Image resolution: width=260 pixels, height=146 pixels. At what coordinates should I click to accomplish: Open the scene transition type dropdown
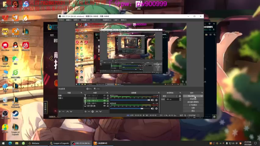170,96
